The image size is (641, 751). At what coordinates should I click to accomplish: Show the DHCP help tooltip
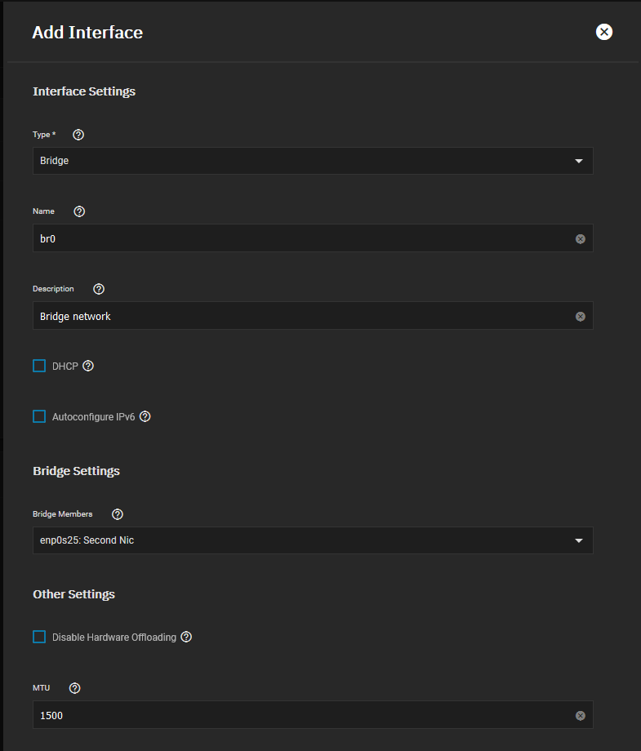[88, 366]
